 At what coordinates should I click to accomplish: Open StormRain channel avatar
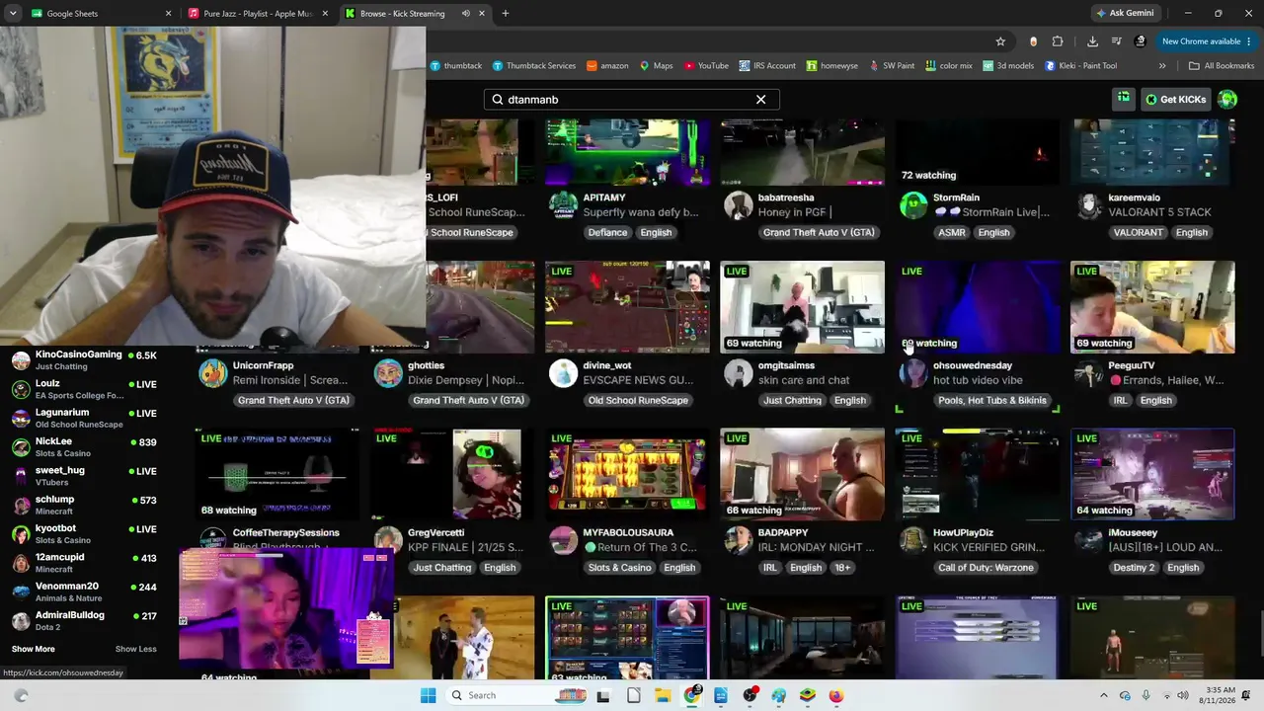[913, 205]
